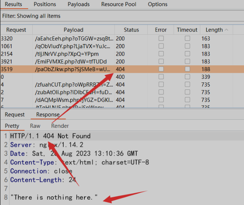Screen dimensions: 244x205
Task: Open the Payloads tab
Action: click(79, 4)
